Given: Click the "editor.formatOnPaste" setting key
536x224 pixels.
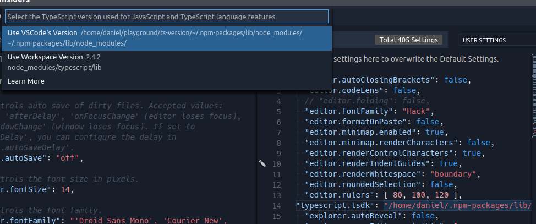Looking at the screenshot, I should tap(355, 122).
